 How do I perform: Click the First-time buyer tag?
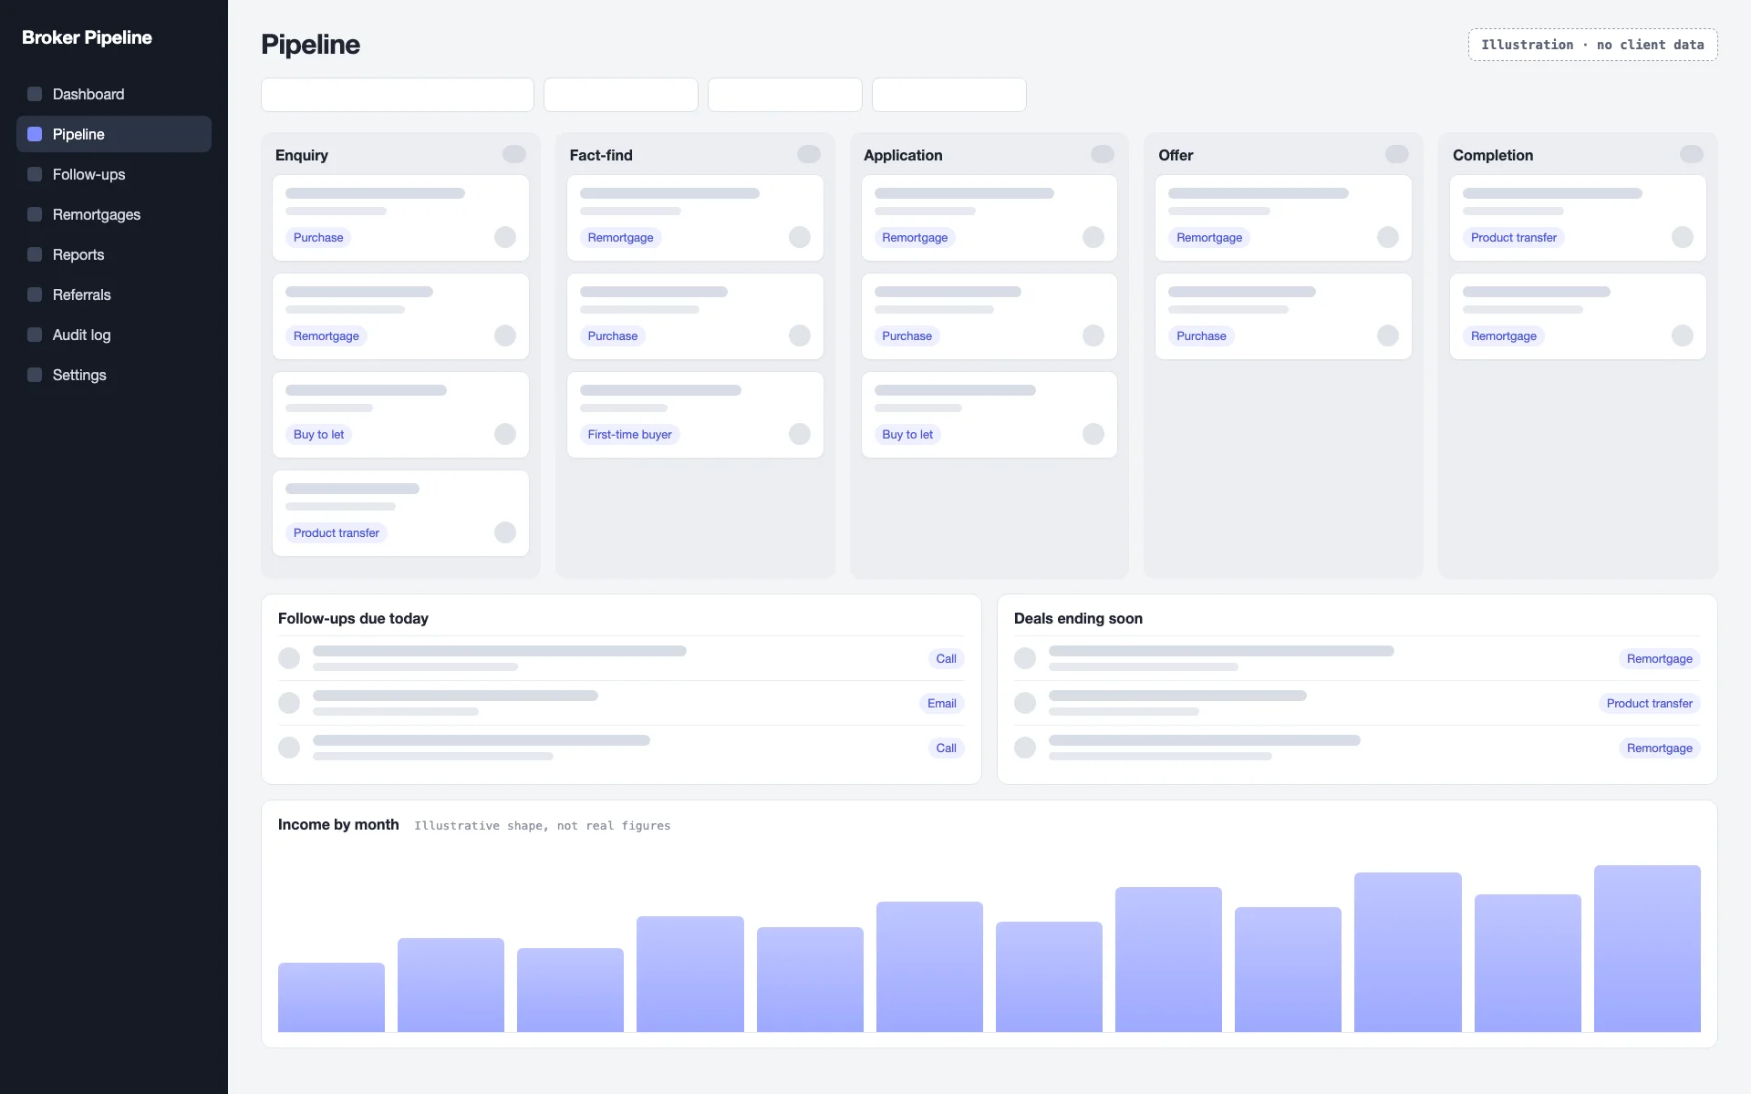point(629,434)
